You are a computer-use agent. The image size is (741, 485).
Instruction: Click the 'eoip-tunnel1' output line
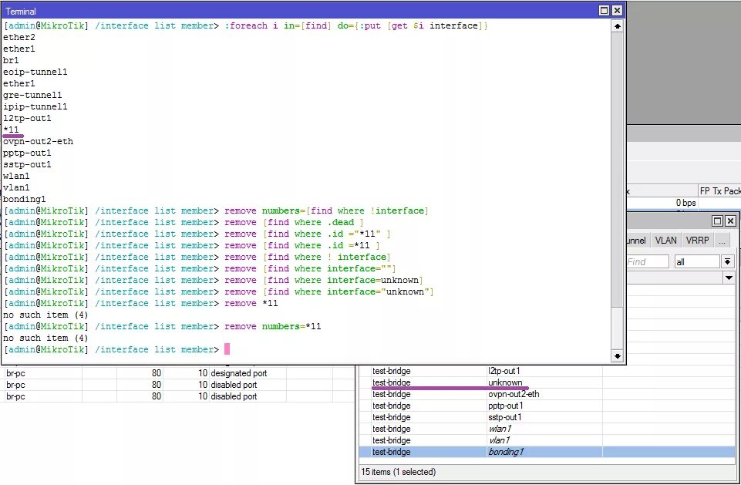coord(35,72)
